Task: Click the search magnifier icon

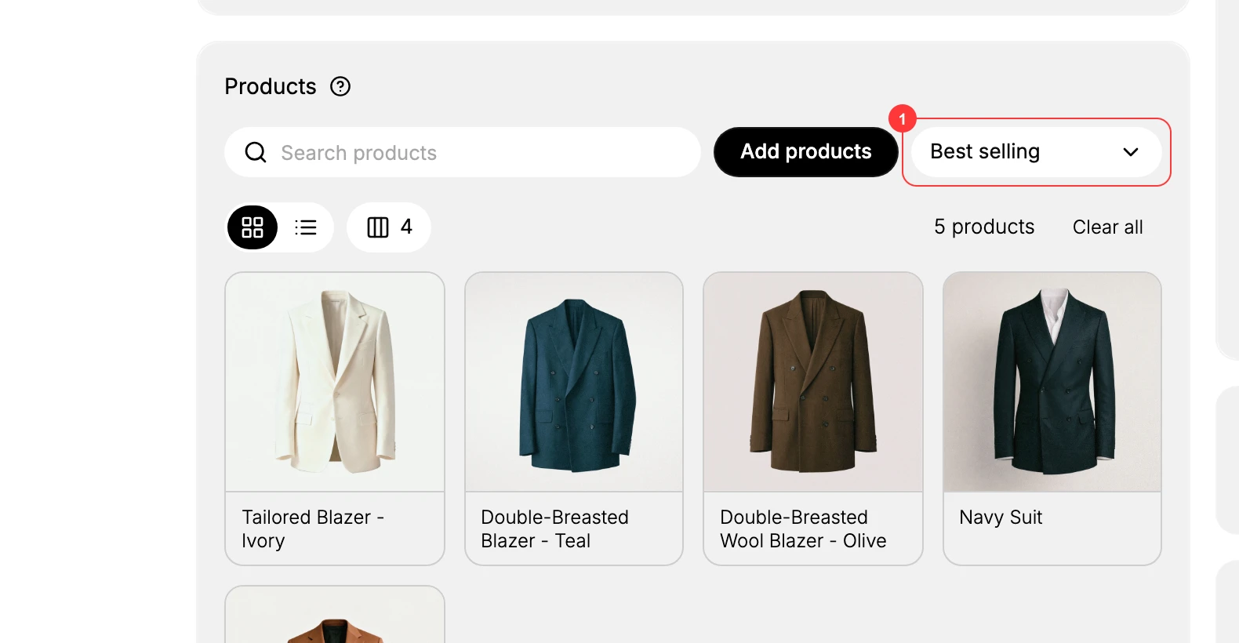Action: [256, 152]
